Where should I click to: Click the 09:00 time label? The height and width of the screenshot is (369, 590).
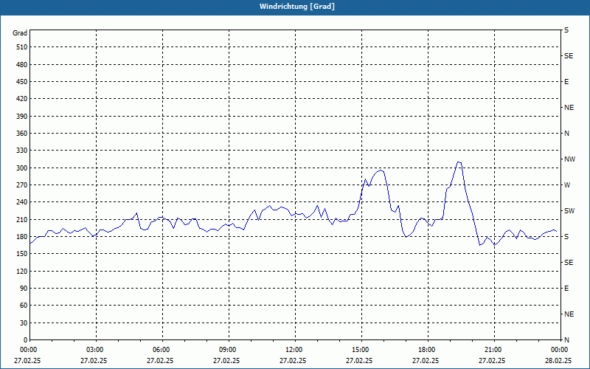(229, 349)
